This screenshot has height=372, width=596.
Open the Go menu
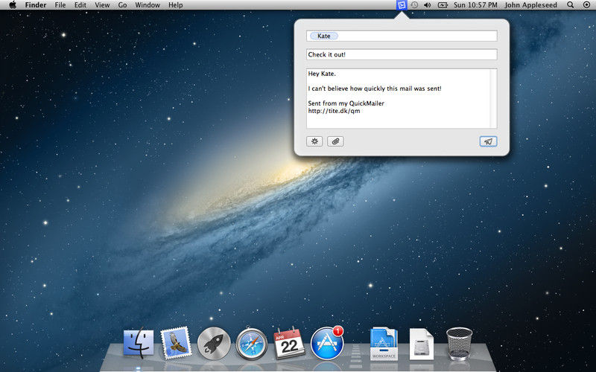pos(122,5)
